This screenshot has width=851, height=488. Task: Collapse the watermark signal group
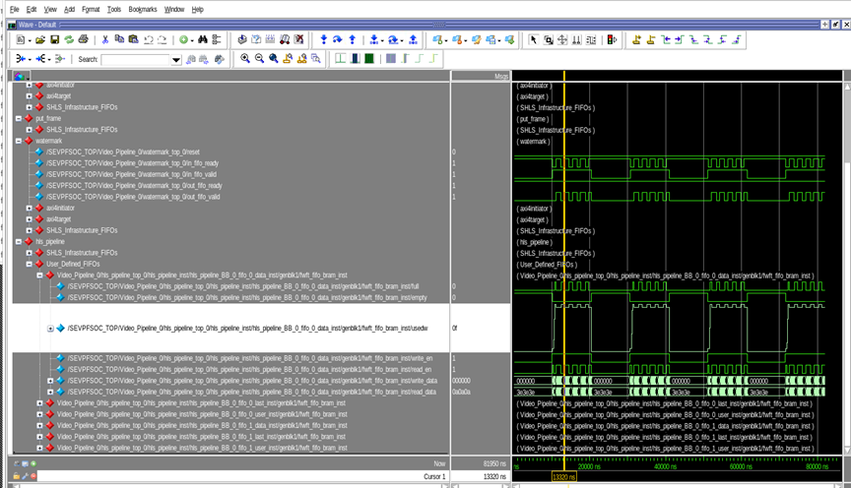[20, 141]
